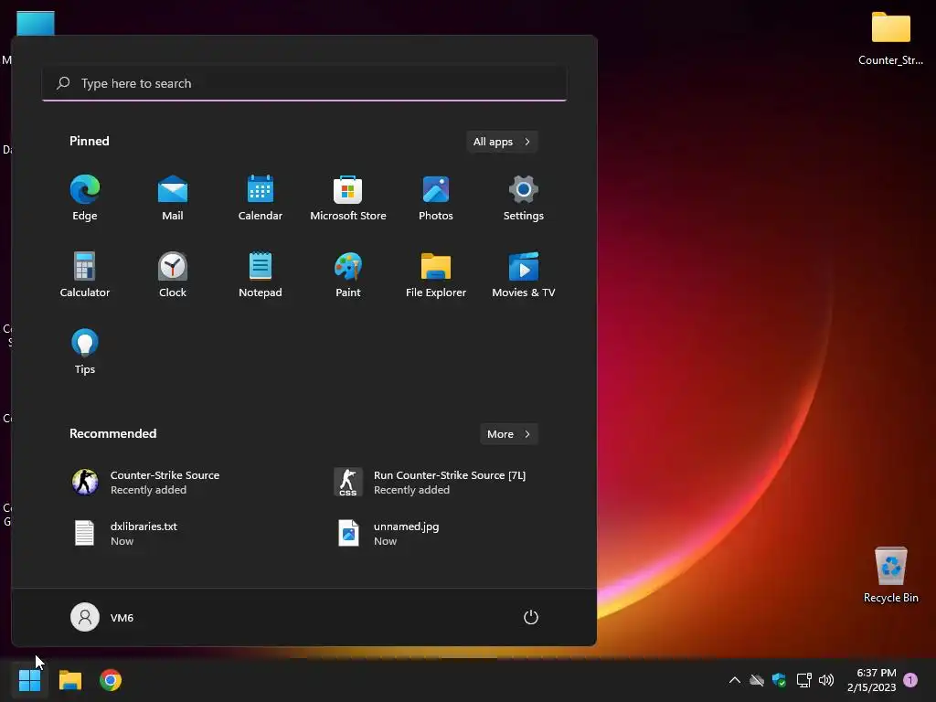This screenshot has height=702, width=936.
Task: Open the Clock app
Action: (x=173, y=275)
